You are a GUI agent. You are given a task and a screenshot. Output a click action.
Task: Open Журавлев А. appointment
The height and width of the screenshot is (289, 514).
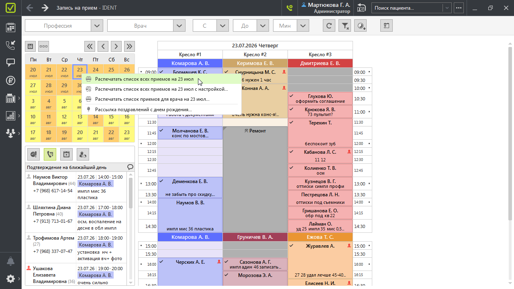tap(320, 260)
